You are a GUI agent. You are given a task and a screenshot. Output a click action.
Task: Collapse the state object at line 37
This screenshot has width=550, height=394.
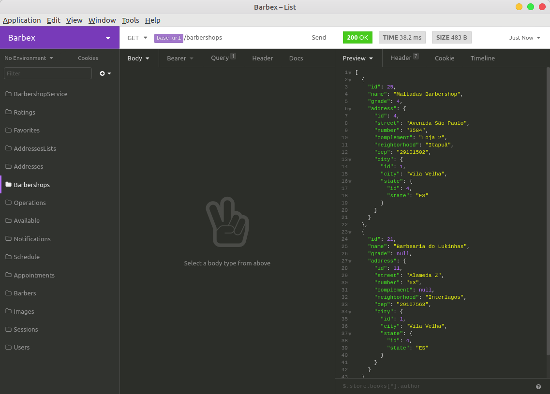pyautogui.click(x=350, y=334)
